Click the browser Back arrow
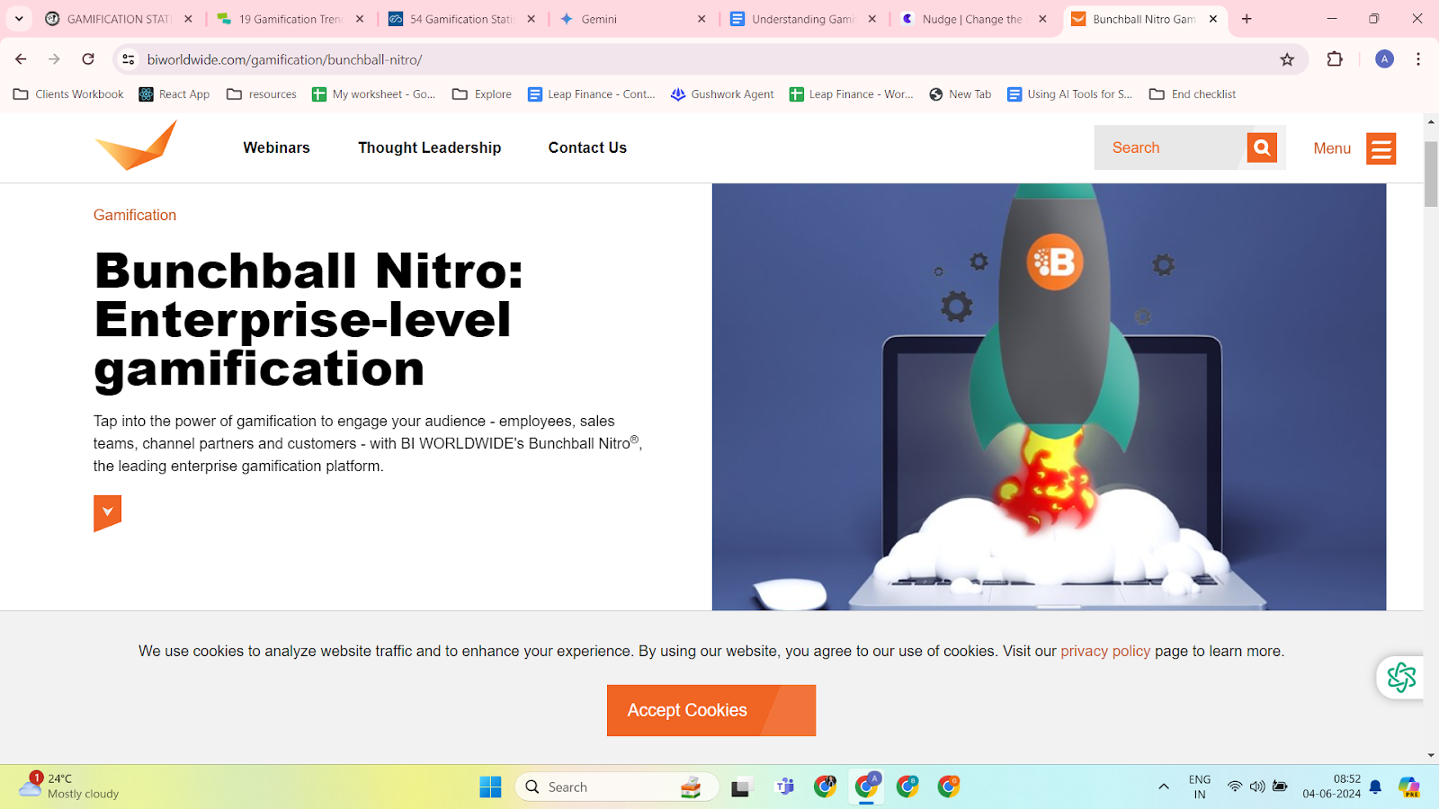Viewport: 1439px width, 809px height. (21, 59)
